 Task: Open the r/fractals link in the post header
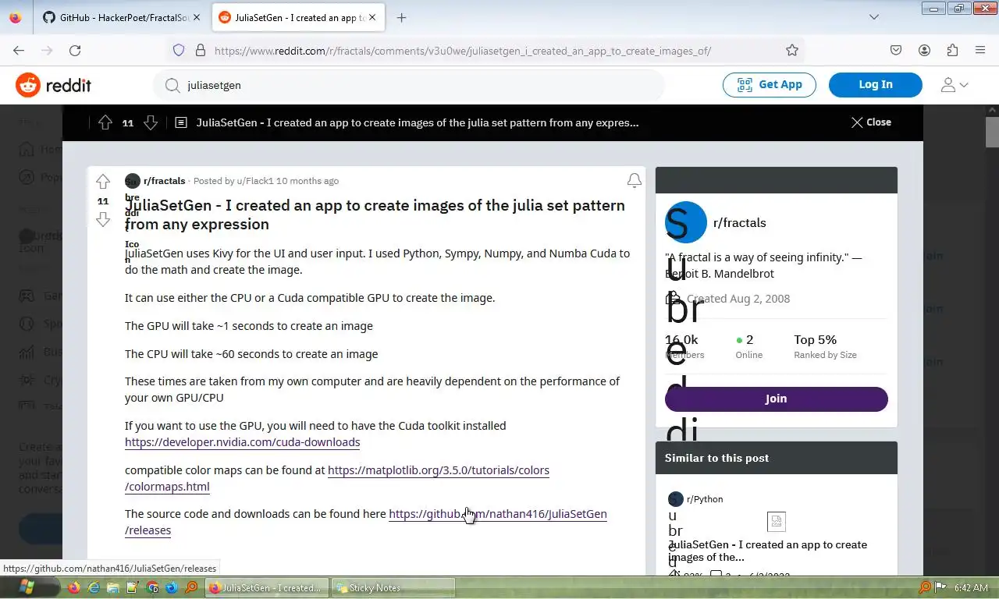pos(164,181)
